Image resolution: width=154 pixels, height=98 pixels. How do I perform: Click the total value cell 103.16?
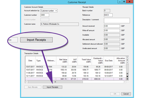point(86,76)
